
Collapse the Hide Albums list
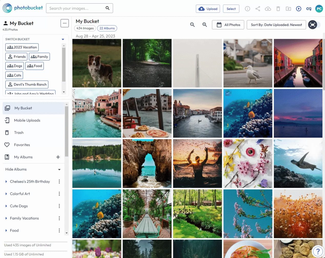click(x=59, y=169)
